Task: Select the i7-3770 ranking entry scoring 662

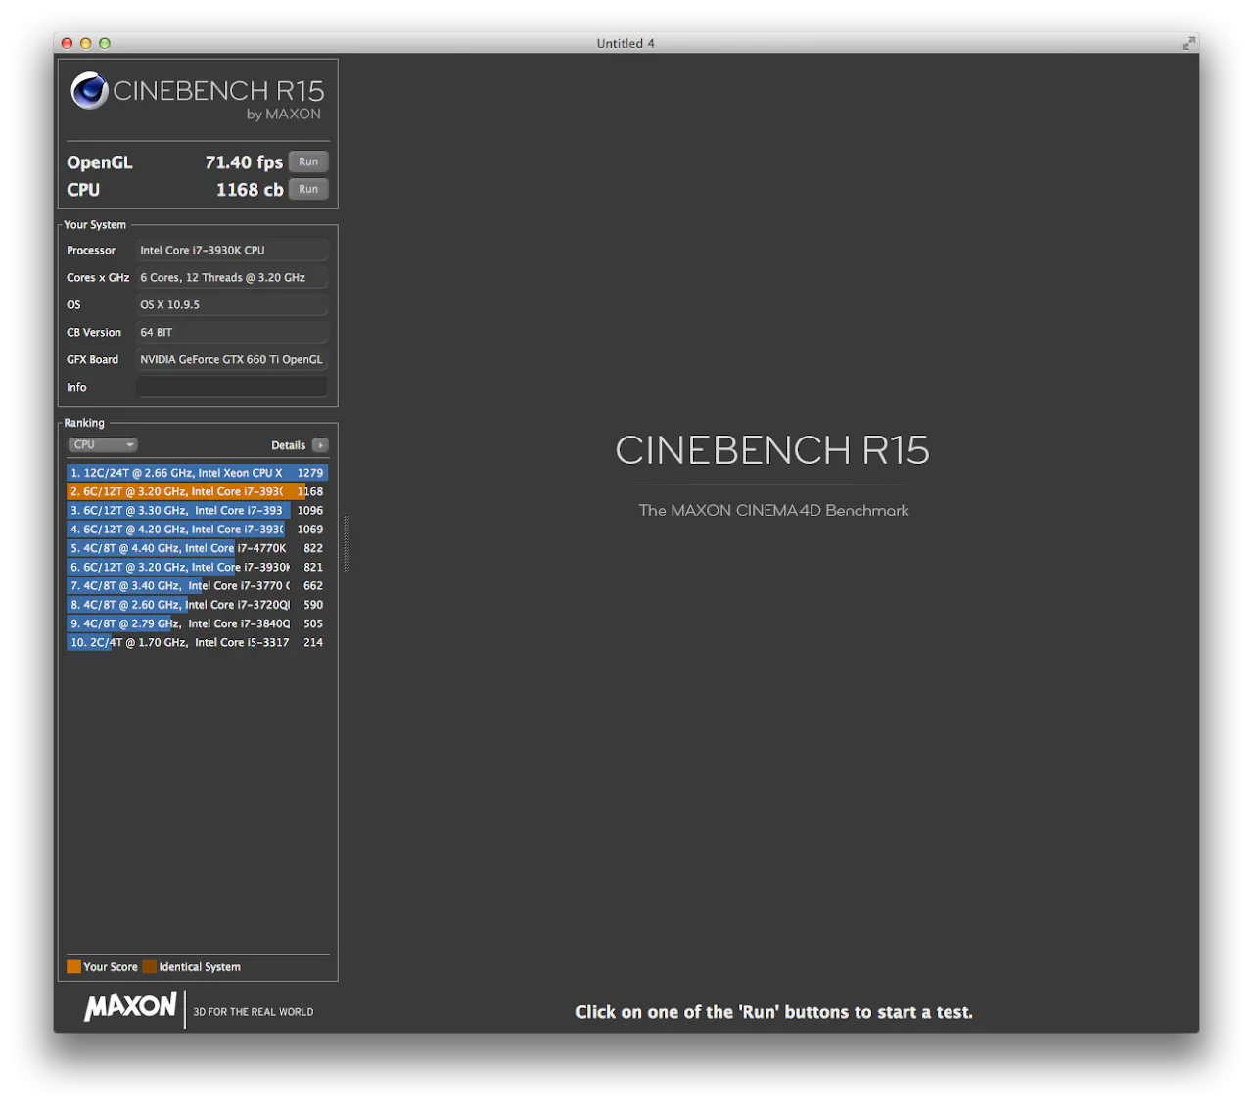Action: (x=196, y=586)
